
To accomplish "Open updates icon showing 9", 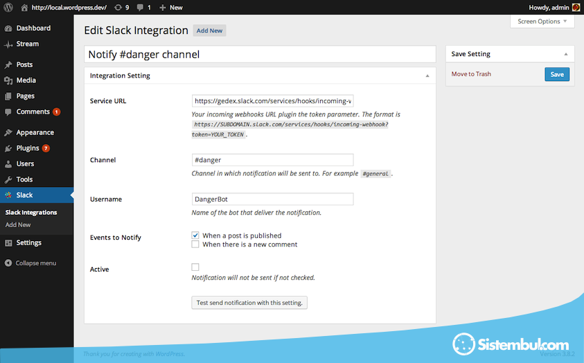I will pyautogui.click(x=118, y=8).
